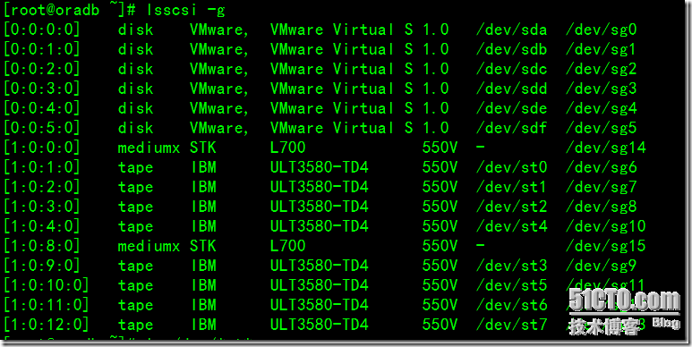Select the SCSI address [1:0:12:0]
Screen dimensions: 692x347
click(47, 325)
